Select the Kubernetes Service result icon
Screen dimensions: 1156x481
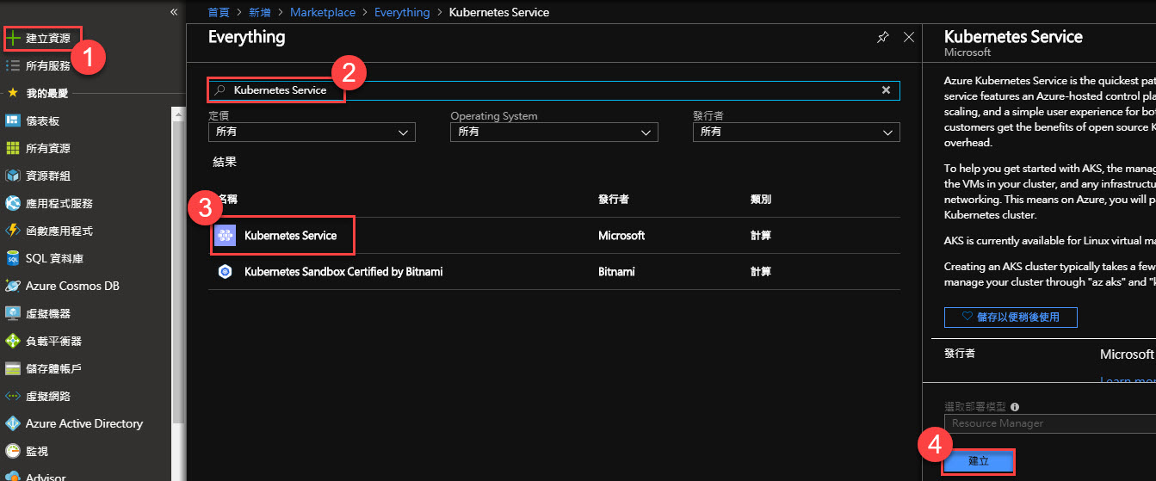[225, 235]
